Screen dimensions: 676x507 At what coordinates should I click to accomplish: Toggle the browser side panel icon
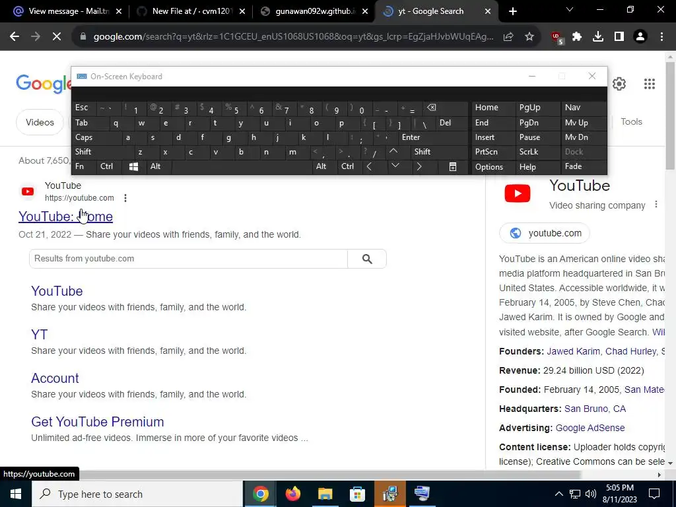click(x=619, y=37)
